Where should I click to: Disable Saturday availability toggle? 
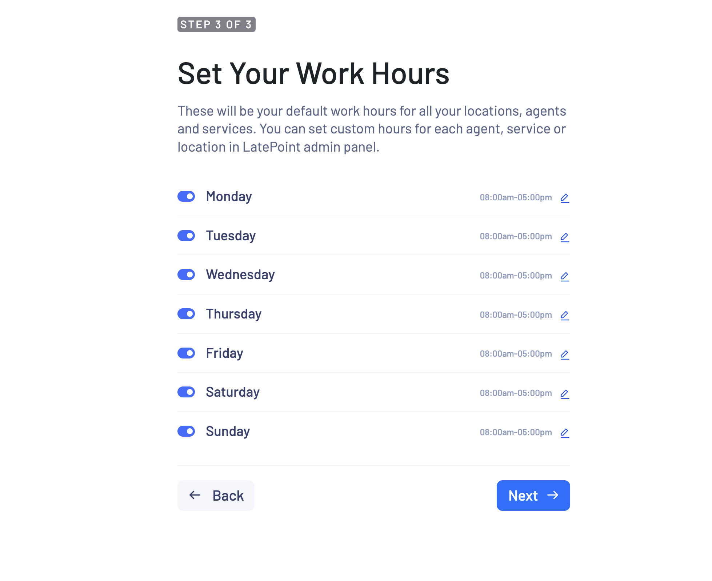pyautogui.click(x=187, y=391)
